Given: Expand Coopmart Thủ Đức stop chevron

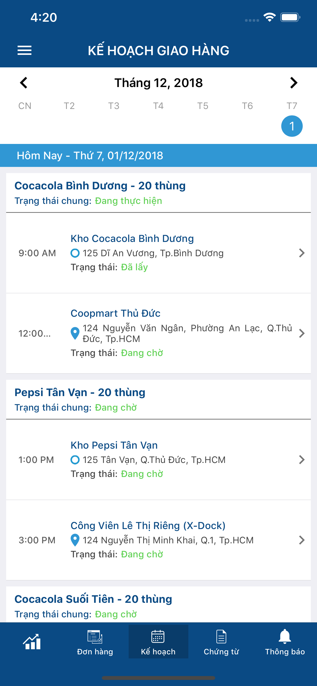Looking at the screenshot, I should pyautogui.click(x=301, y=333).
